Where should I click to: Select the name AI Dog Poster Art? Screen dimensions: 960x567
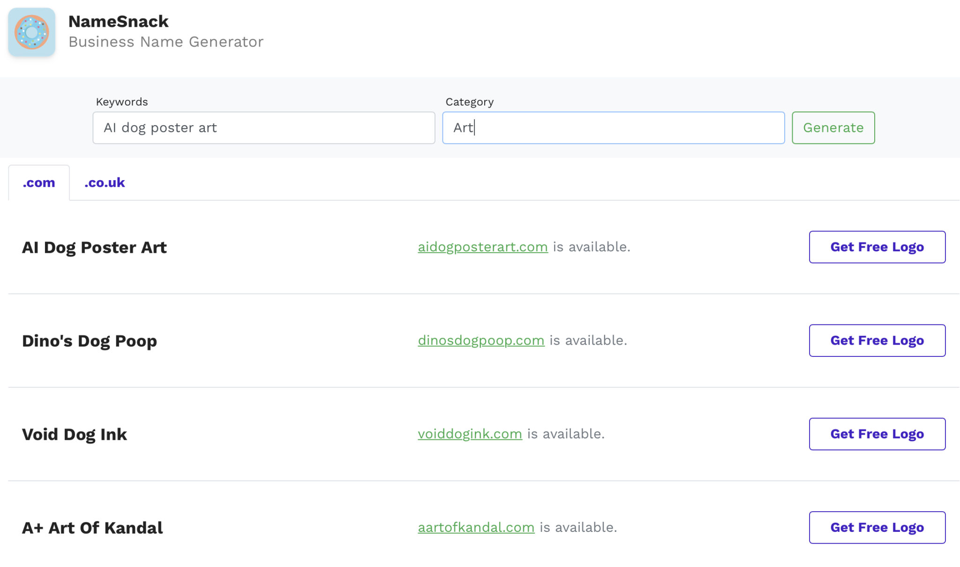(94, 247)
